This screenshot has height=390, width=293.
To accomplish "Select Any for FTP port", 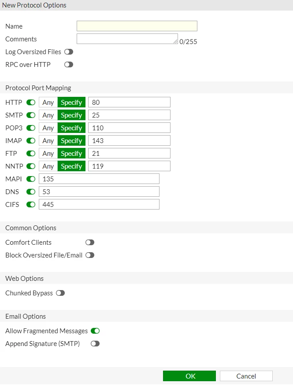I will pyautogui.click(x=48, y=154).
